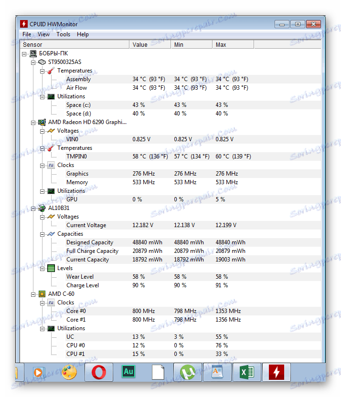Open the Help menu
The width and height of the screenshot is (341, 397).
(x=83, y=34)
